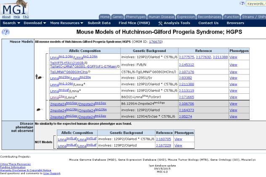Viewport: 266px width, 177px height.
Task: Switch to the Phenotypes tab
Action: (136, 17)
